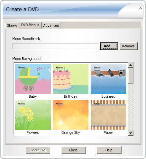This screenshot has width=146, height=159.
Task: Pick the Paper background thumbnail
Action: point(108,115)
